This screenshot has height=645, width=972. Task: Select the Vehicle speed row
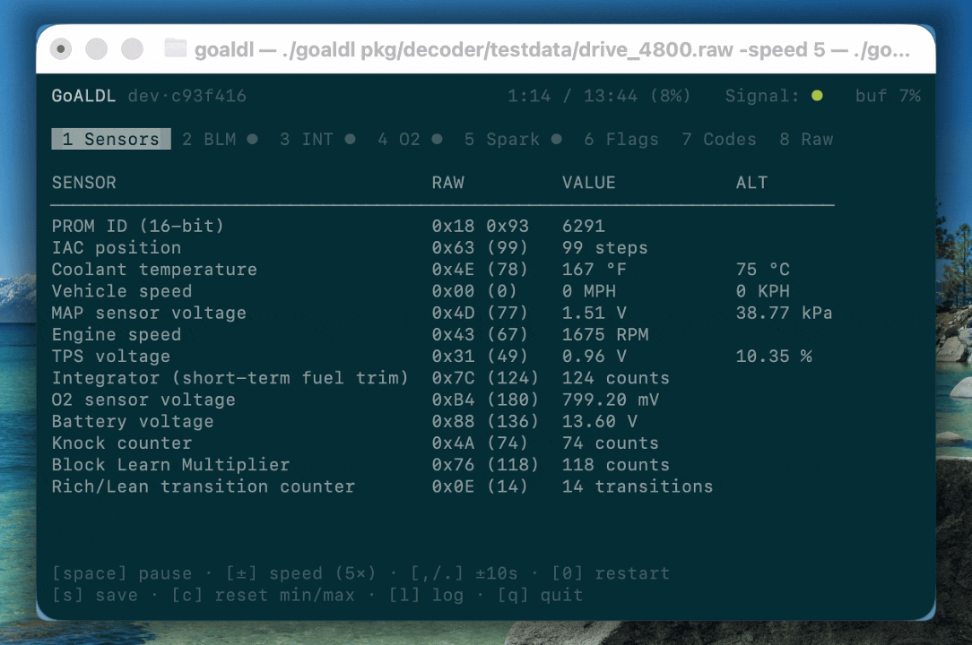click(443, 290)
